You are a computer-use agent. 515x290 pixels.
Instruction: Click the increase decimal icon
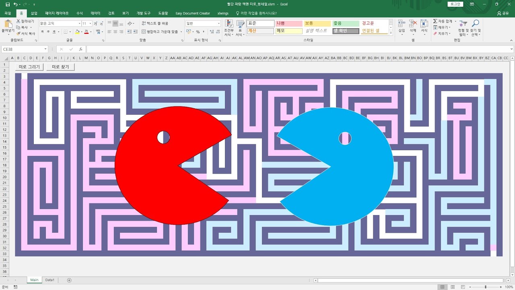pos(211,32)
